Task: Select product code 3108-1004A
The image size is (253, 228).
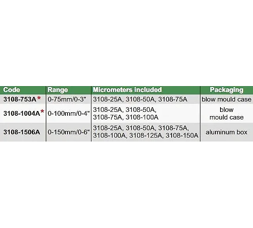Action: [x=22, y=114]
